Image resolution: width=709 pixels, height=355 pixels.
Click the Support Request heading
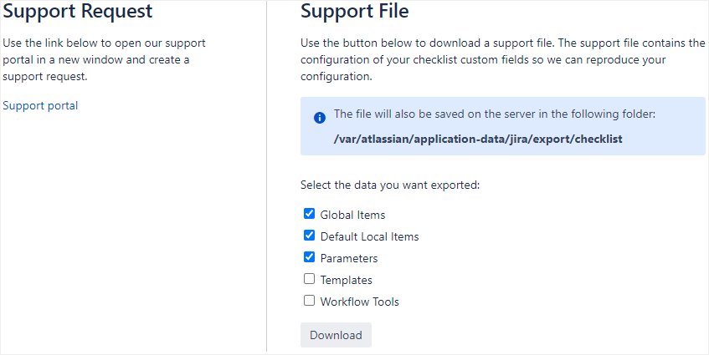tap(77, 12)
